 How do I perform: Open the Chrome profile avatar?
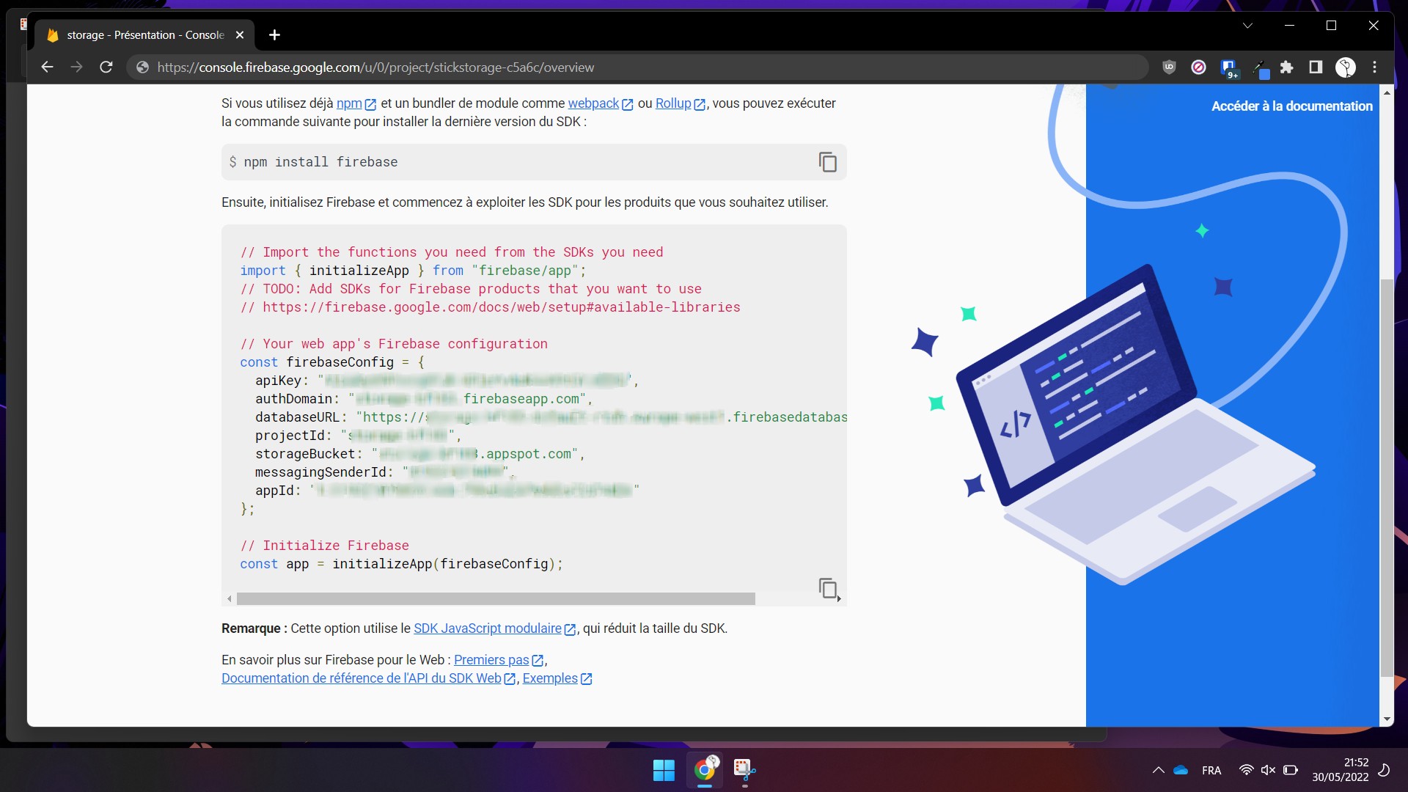[1345, 67]
